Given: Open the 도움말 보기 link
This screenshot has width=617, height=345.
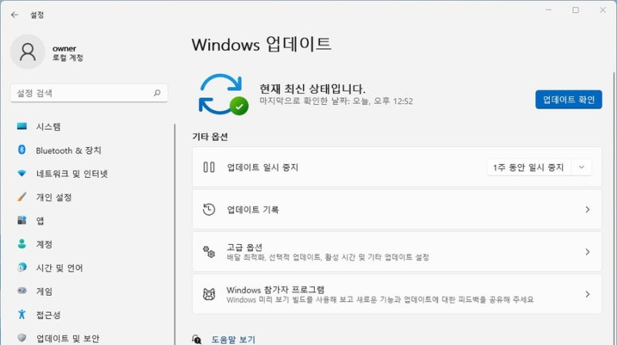Looking at the screenshot, I should click(234, 340).
